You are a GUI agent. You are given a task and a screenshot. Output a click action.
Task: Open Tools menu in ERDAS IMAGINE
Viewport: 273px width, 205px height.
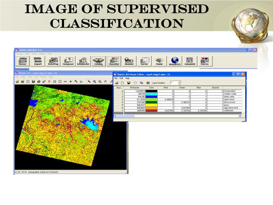coord(34,54)
